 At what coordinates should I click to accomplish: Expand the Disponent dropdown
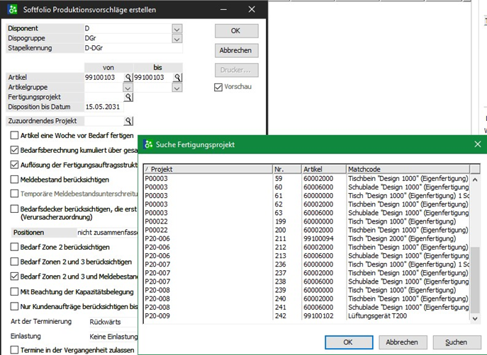(177, 28)
